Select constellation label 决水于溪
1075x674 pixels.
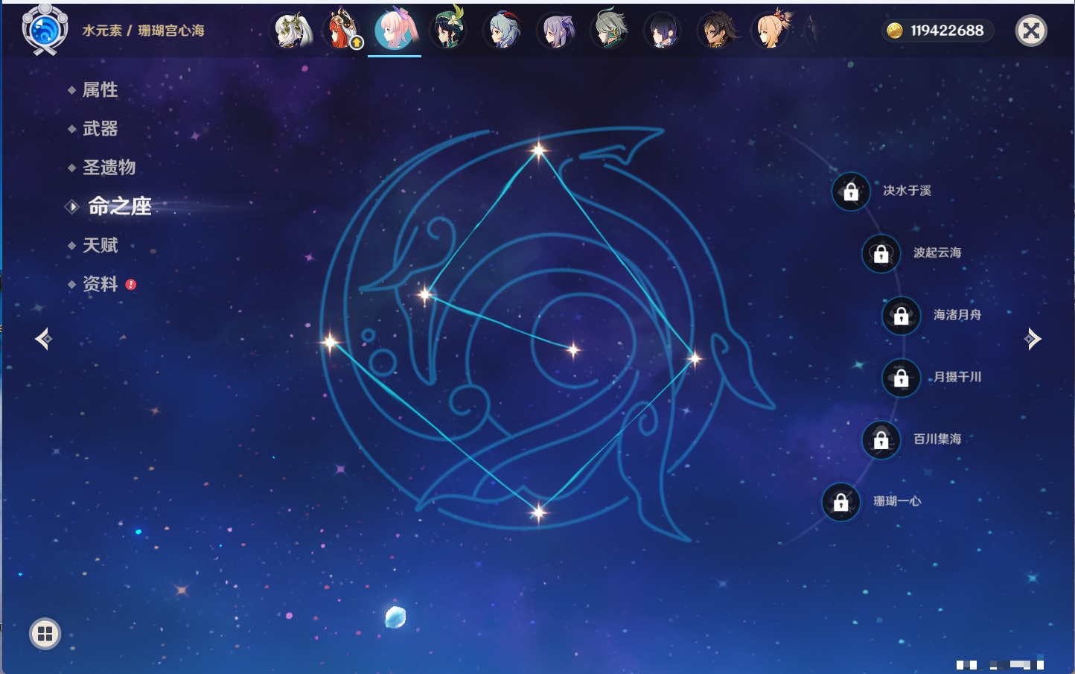coord(907,191)
